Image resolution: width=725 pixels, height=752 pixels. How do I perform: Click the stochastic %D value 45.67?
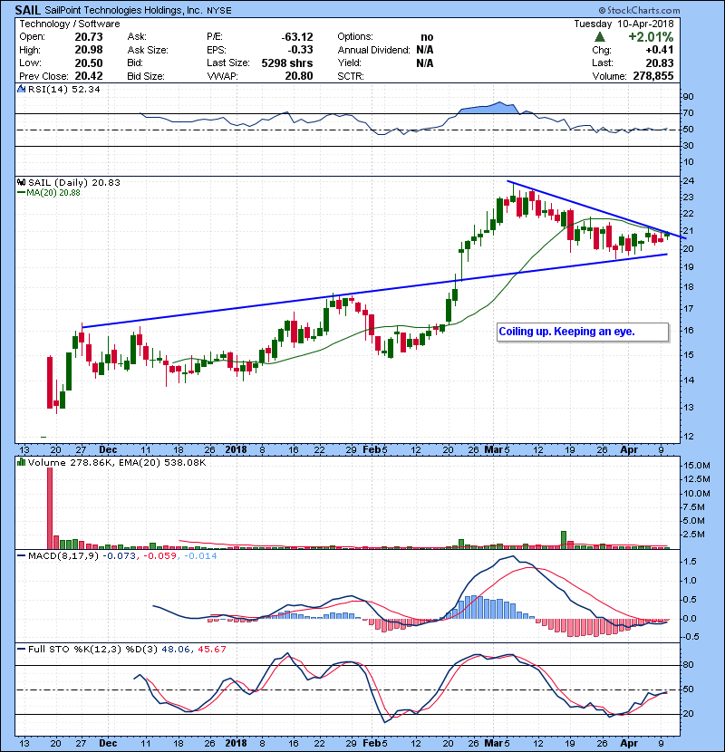click(211, 649)
